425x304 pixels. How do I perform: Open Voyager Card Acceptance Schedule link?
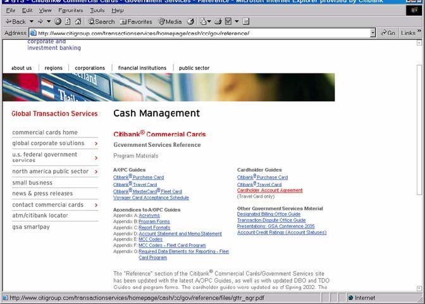[151, 198]
